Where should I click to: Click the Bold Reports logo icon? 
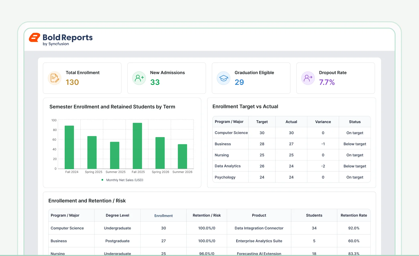tap(34, 38)
